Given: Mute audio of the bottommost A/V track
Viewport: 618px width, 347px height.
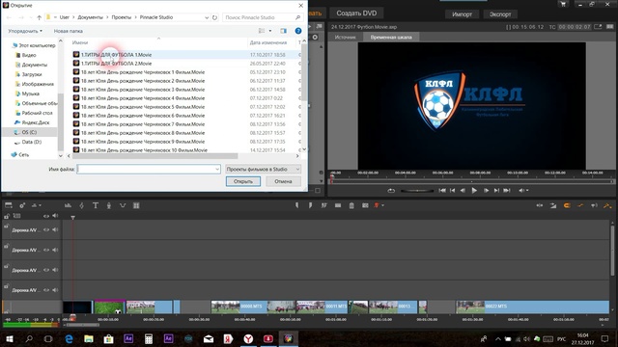Looking at the screenshot, I should (55, 290).
